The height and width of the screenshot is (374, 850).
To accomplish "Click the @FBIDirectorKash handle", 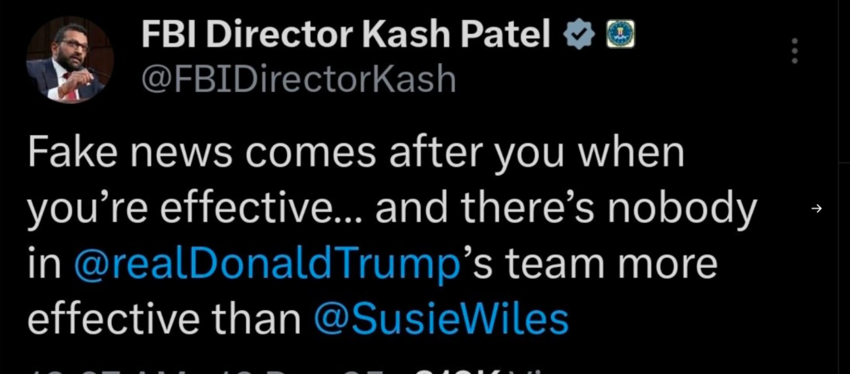I will 299,80.
